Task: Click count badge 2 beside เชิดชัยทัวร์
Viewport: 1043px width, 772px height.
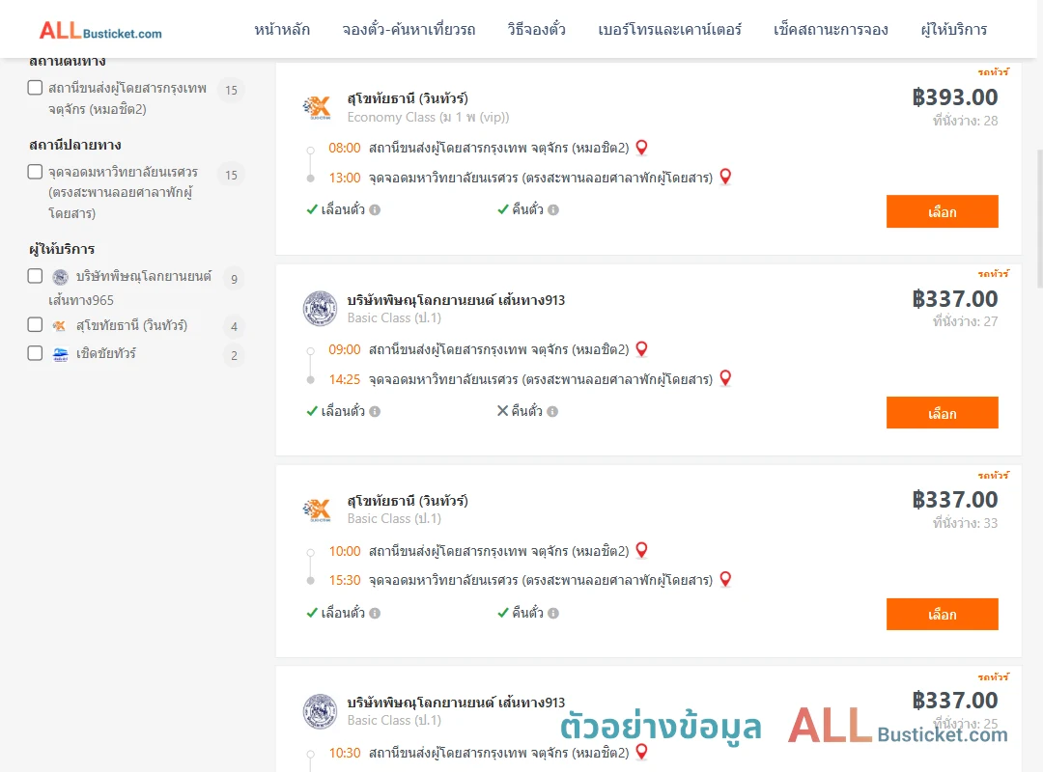Action: [x=234, y=356]
